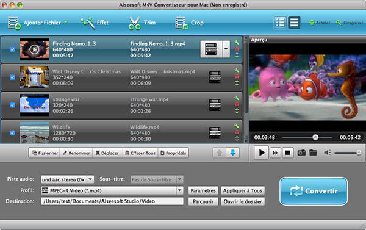Expand the Ajouter Fichier dropdown arrow
Screen dimensions: 366x230
[66, 22]
